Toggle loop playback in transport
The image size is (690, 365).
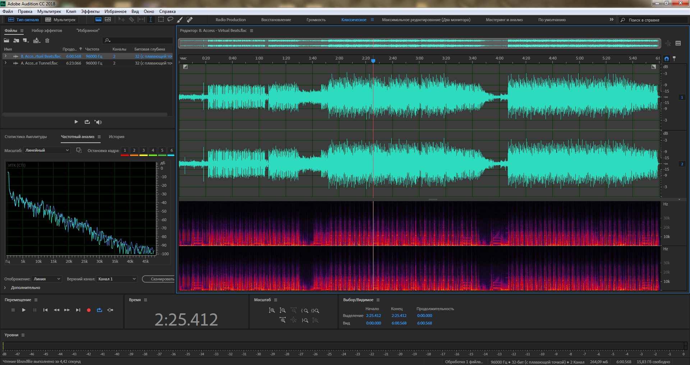point(100,310)
